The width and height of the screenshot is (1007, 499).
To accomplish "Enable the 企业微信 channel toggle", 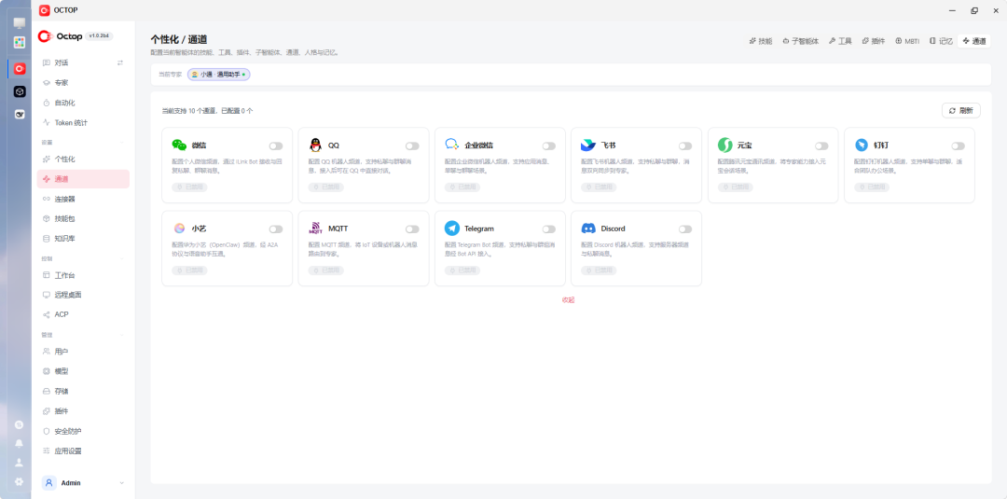I will (x=548, y=146).
